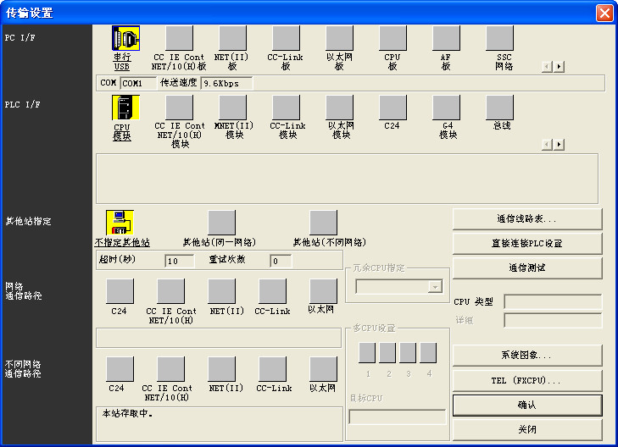The image size is (618, 447).
Task: Select multi-CPU number 1 box
Action: click(x=367, y=353)
